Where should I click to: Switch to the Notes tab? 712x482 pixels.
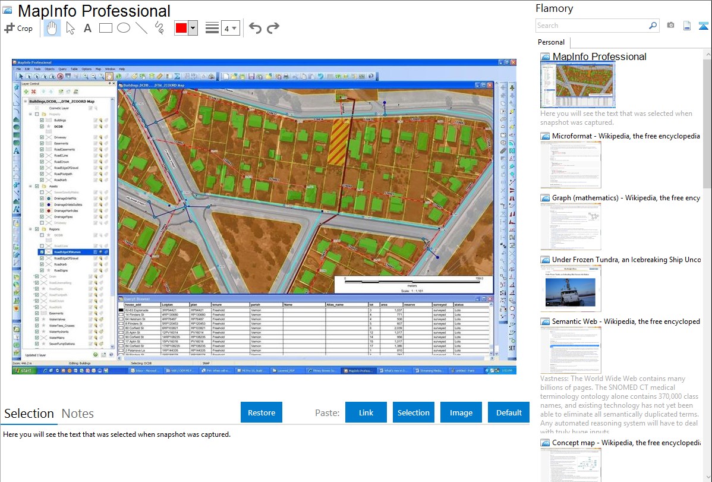[x=78, y=414]
